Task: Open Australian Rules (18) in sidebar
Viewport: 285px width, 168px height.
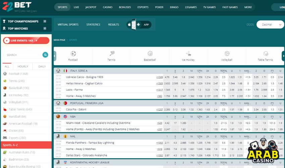Action: (26, 152)
